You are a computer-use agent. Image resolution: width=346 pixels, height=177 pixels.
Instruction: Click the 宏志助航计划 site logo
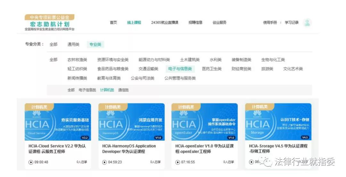(x=49, y=22)
